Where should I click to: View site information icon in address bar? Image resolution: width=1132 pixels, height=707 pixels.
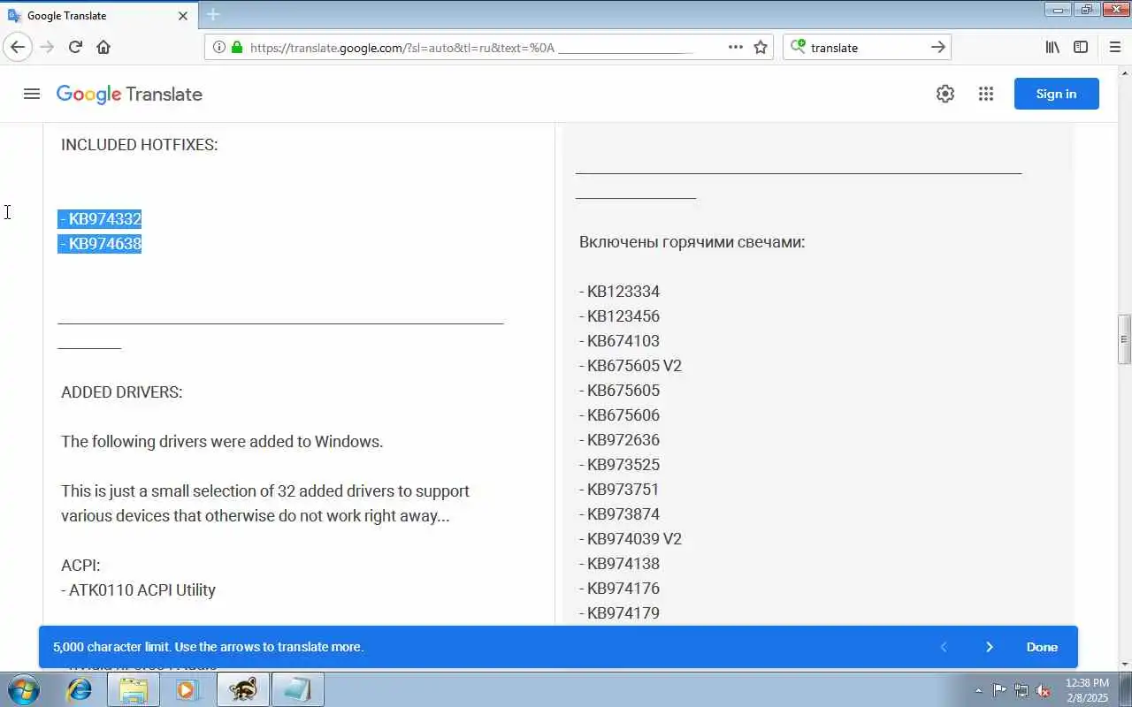pos(219,48)
